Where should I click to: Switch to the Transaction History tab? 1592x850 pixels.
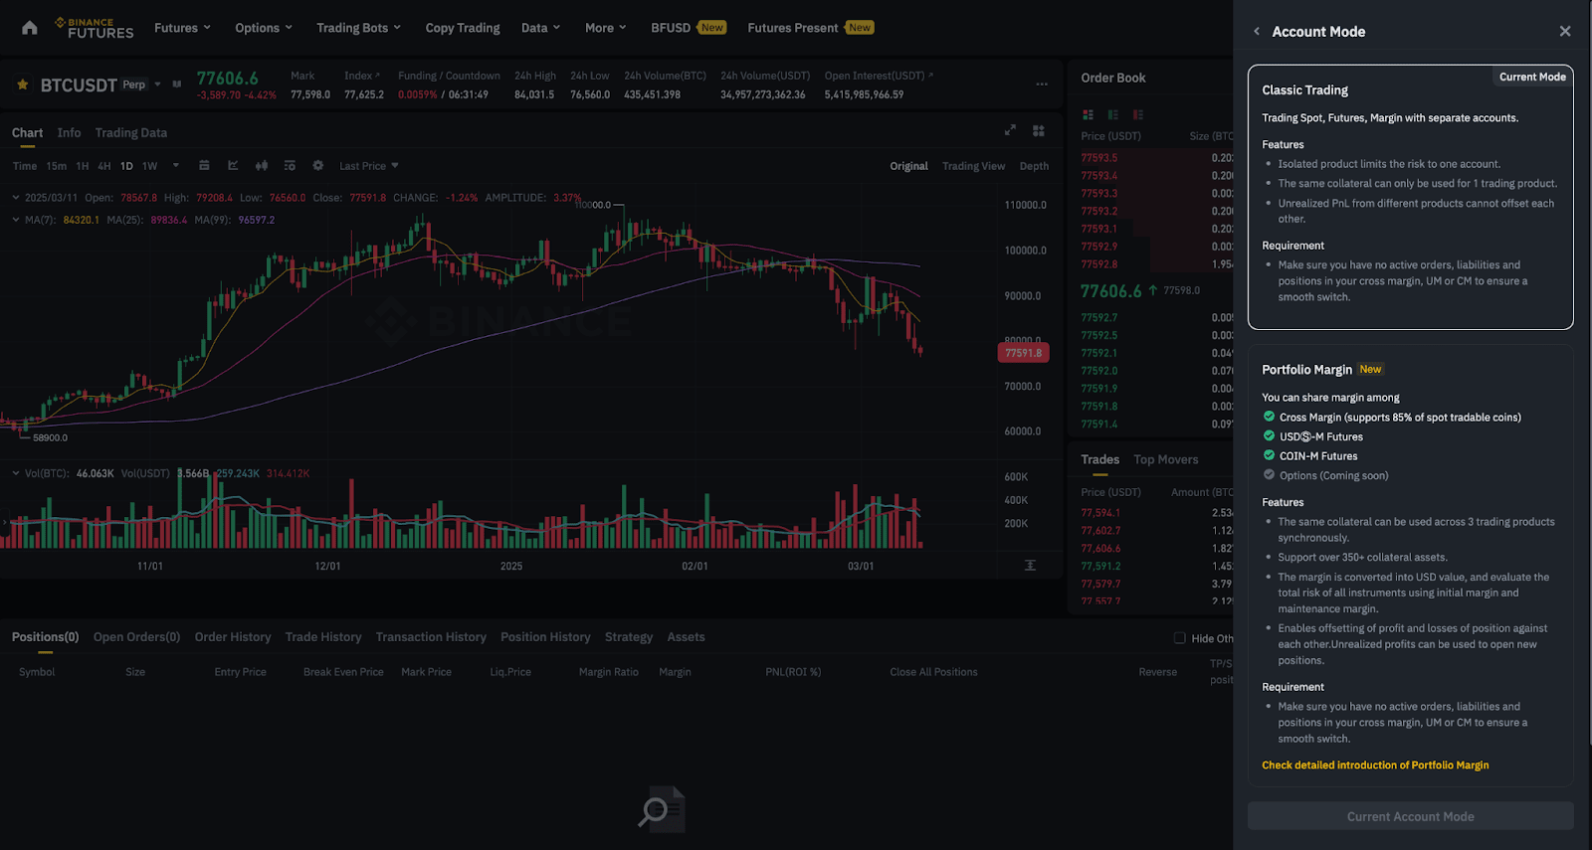(431, 637)
